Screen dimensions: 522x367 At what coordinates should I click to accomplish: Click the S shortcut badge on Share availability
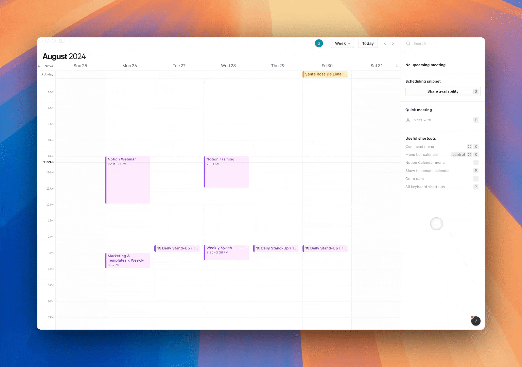pyautogui.click(x=476, y=91)
